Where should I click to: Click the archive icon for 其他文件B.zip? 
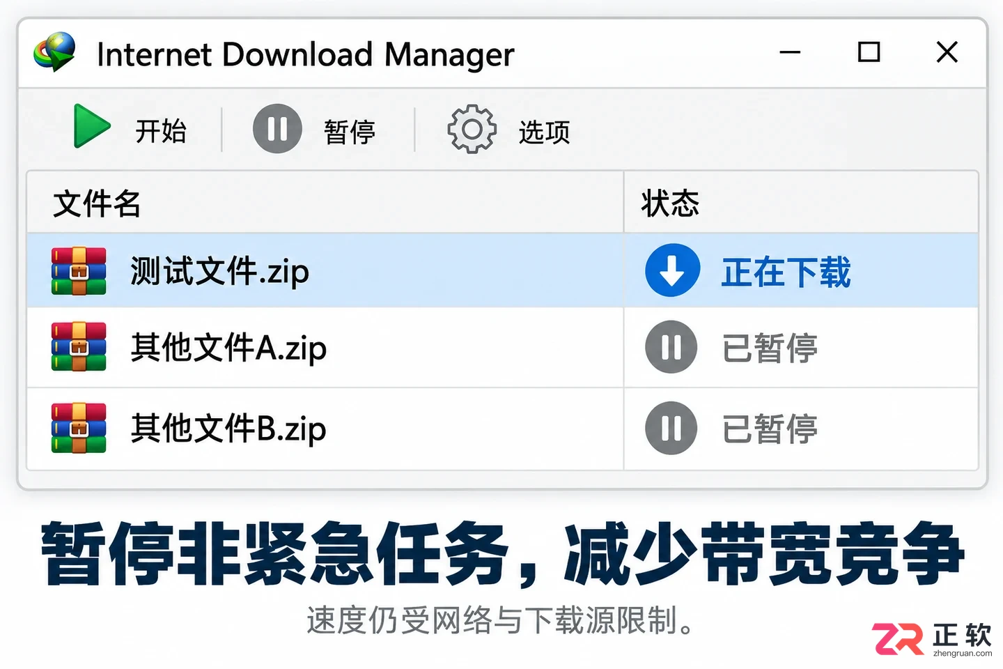coord(79,428)
